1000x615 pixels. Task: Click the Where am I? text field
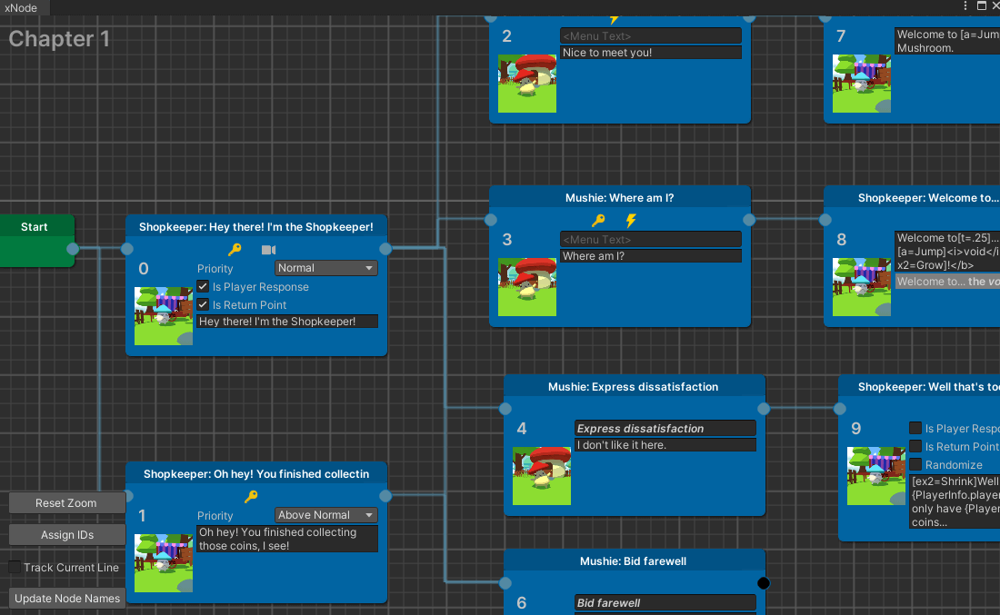(x=650, y=256)
